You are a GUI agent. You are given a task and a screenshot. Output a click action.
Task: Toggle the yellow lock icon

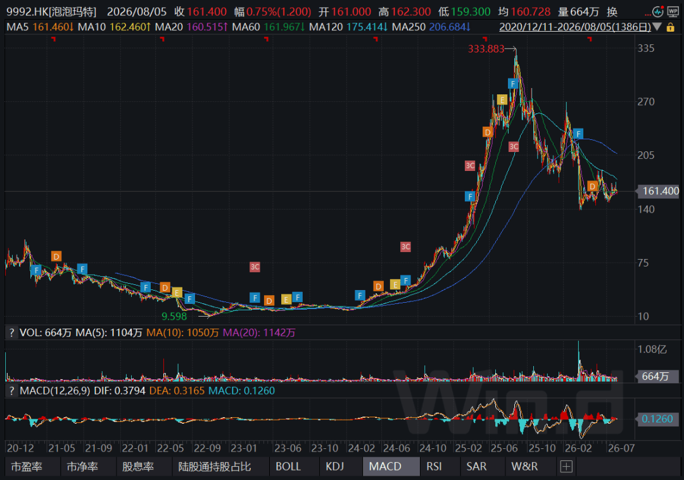click(x=671, y=27)
